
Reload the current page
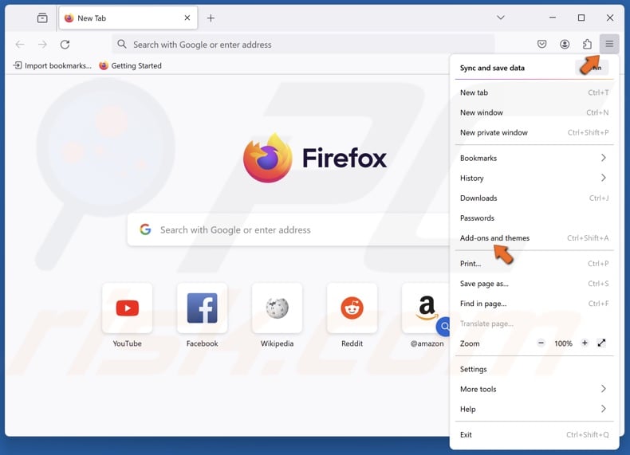pos(65,44)
